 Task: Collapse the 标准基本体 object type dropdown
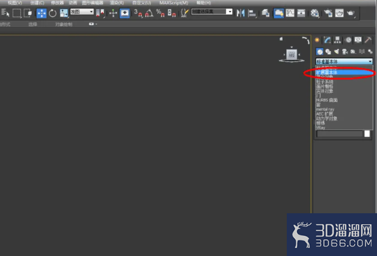344,61
